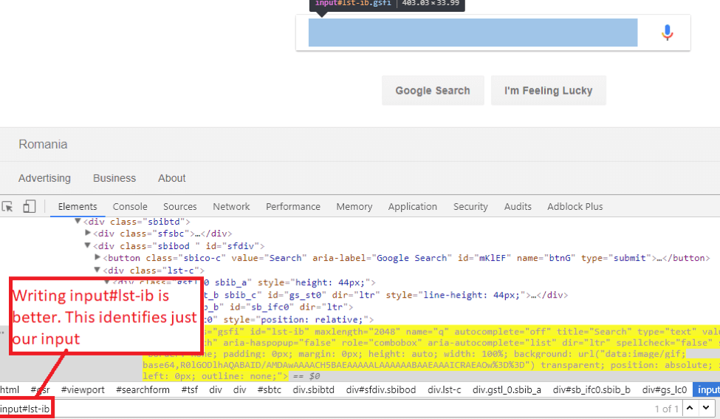The height and width of the screenshot is (419, 720).
Task: Click the html breadcrumb
Action: [x=10, y=390]
